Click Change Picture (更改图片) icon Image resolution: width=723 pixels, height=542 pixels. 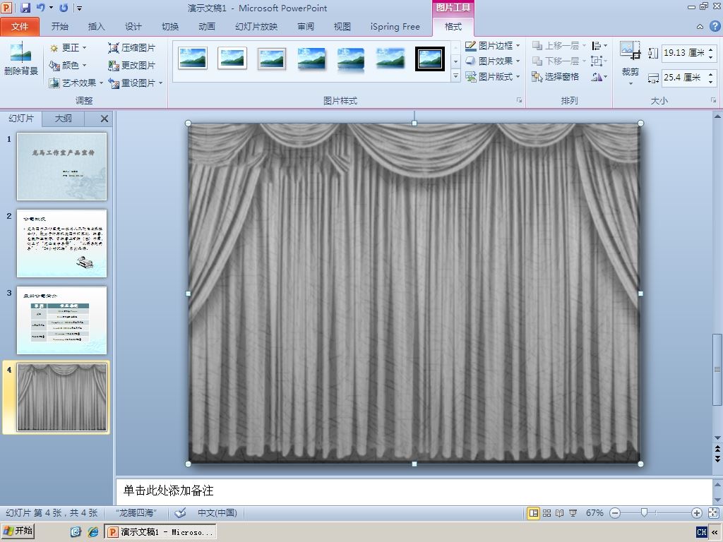(113, 66)
